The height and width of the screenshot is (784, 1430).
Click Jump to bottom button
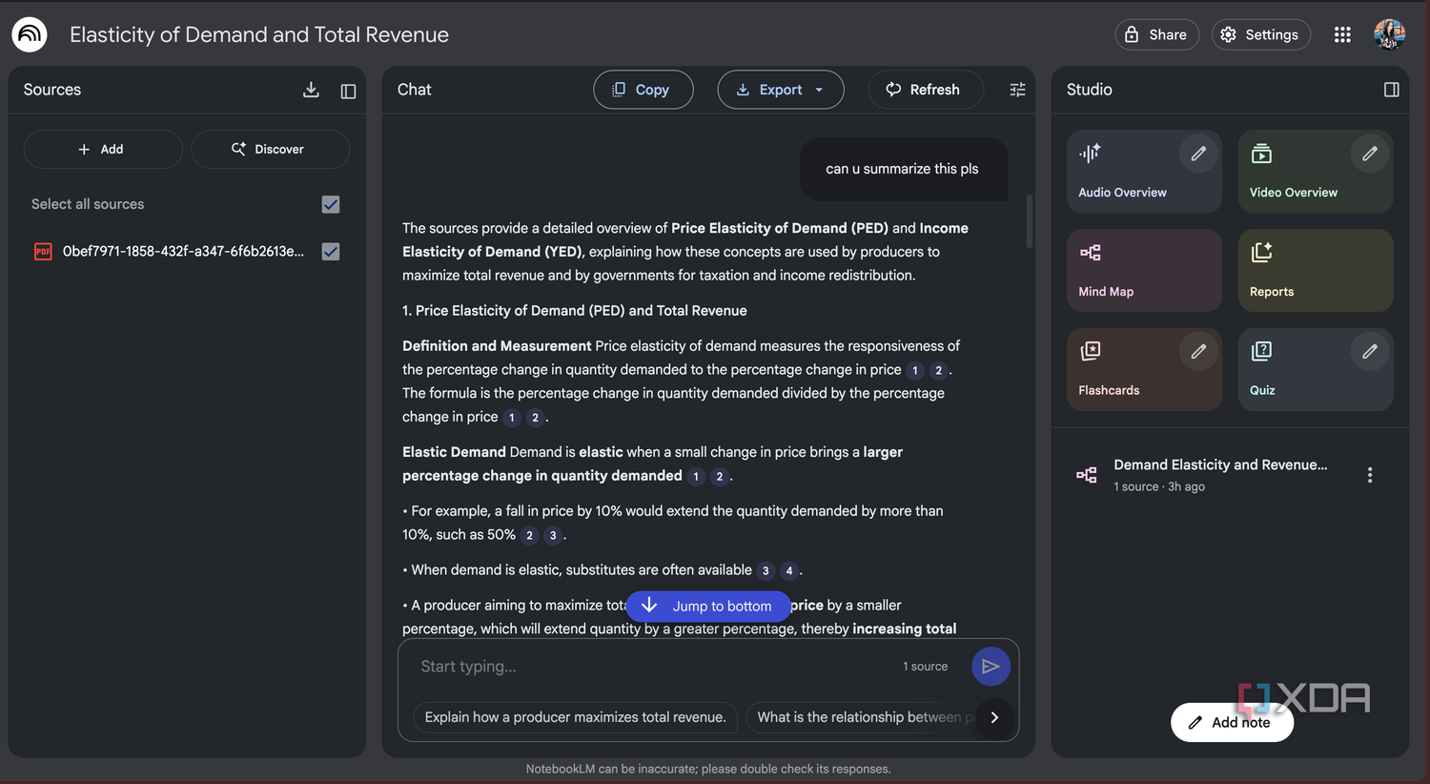coord(708,606)
